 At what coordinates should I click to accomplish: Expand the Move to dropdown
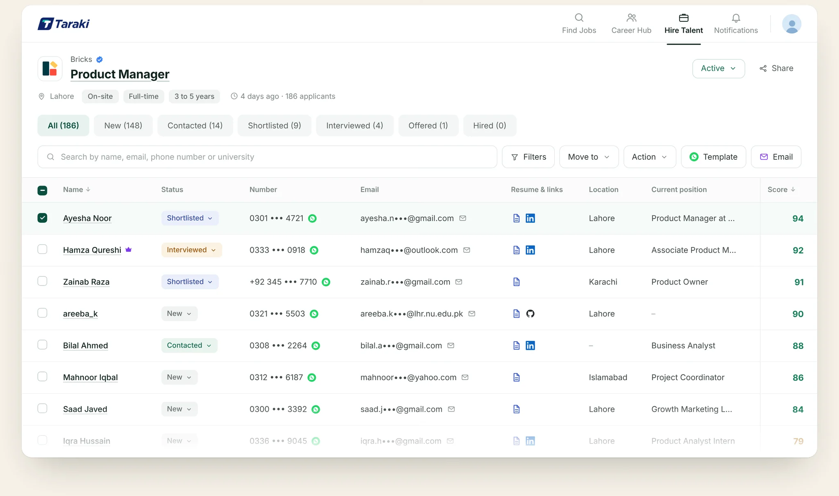(589, 157)
